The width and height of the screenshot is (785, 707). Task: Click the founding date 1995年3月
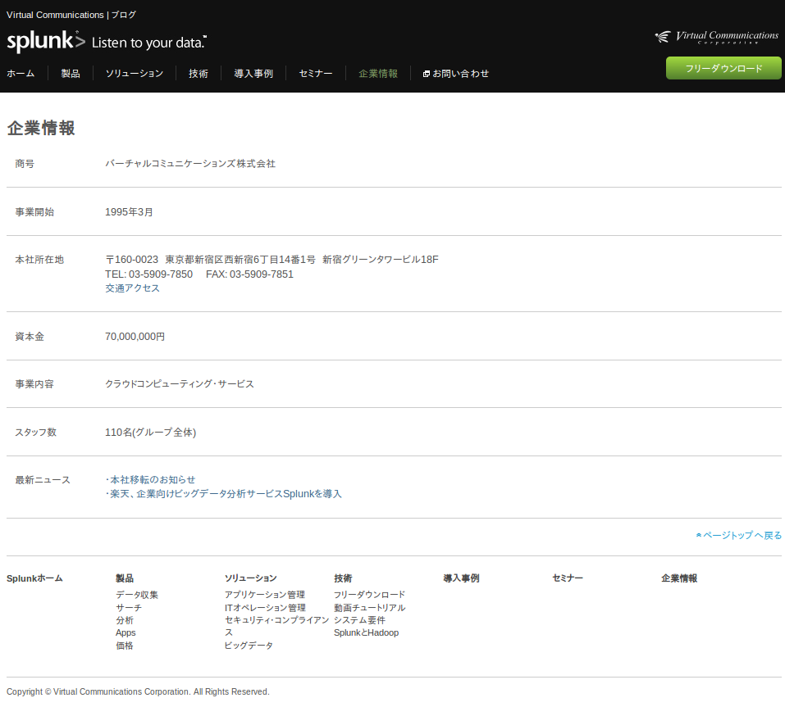pos(129,212)
